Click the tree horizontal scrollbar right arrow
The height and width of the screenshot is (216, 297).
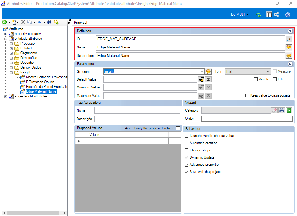tap(64, 213)
